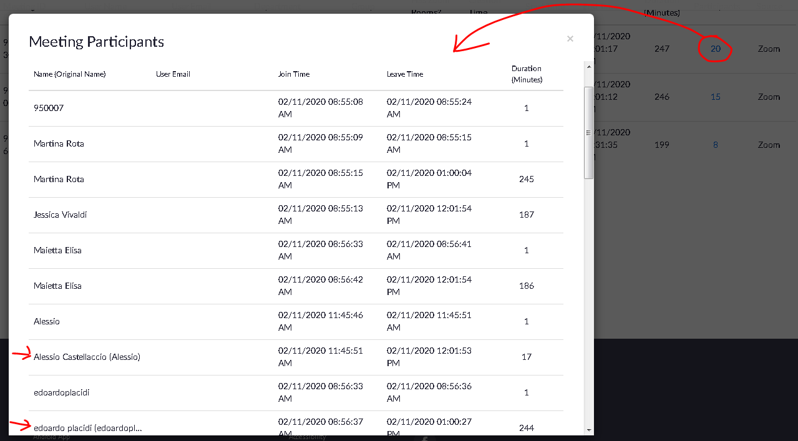Click join time 02/11/2020 11:45:46 AM

[321, 321]
